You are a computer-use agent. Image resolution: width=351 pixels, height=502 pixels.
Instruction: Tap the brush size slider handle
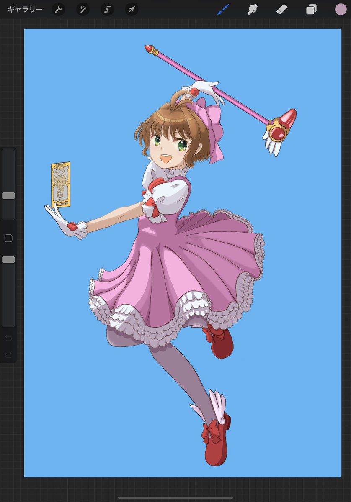(8, 195)
